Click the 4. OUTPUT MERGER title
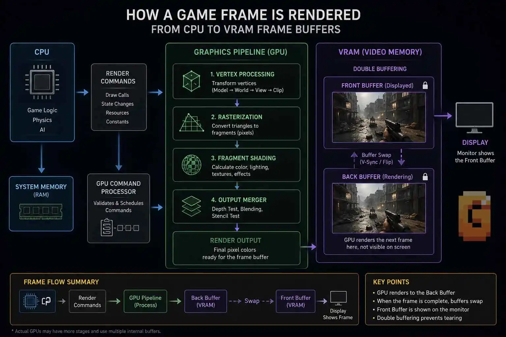Image resolution: width=506 pixels, height=337 pixels. click(x=239, y=200)
